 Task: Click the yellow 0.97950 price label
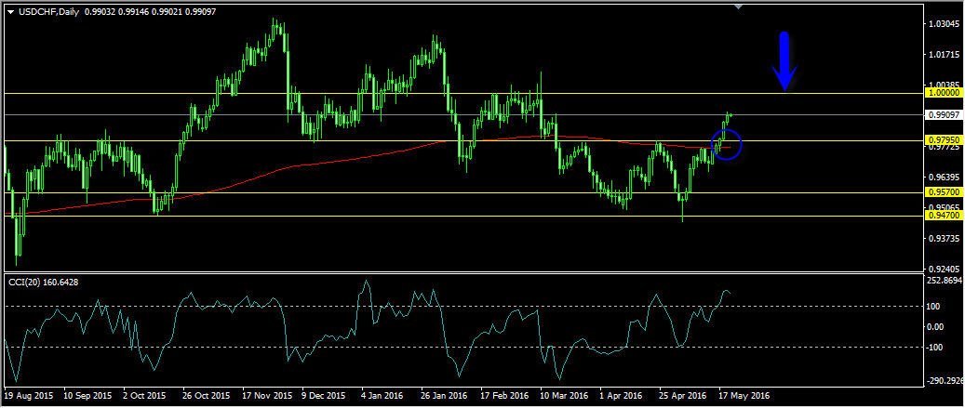pyautogui.click(x=945, y=140)
